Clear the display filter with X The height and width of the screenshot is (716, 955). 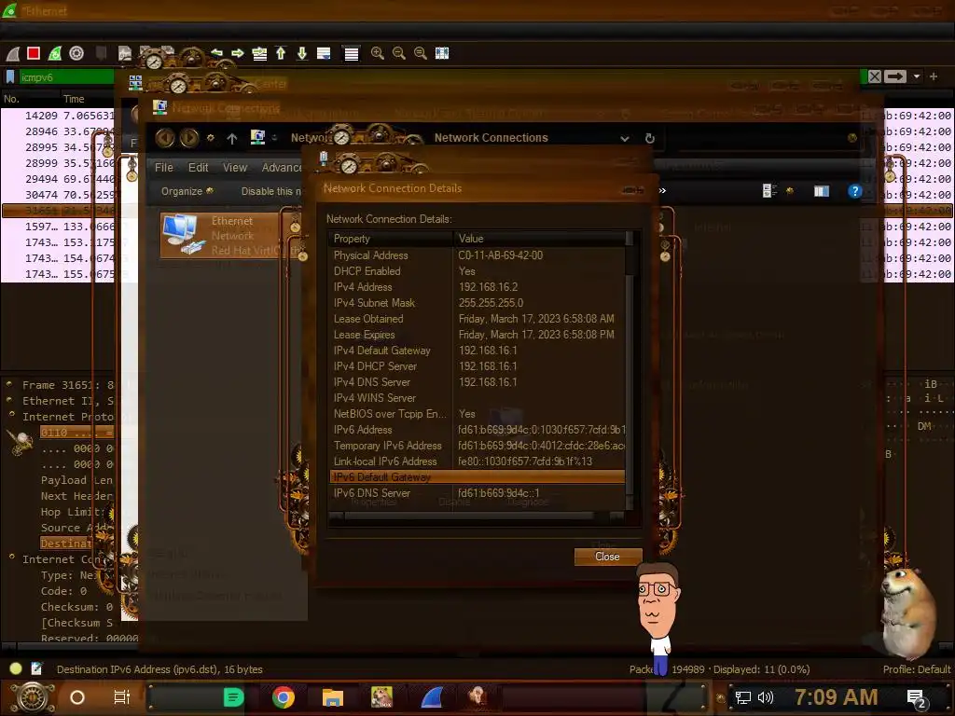pos(875,76)
